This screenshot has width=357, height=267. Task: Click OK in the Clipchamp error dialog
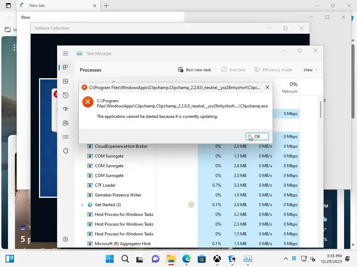coord(257,136)
